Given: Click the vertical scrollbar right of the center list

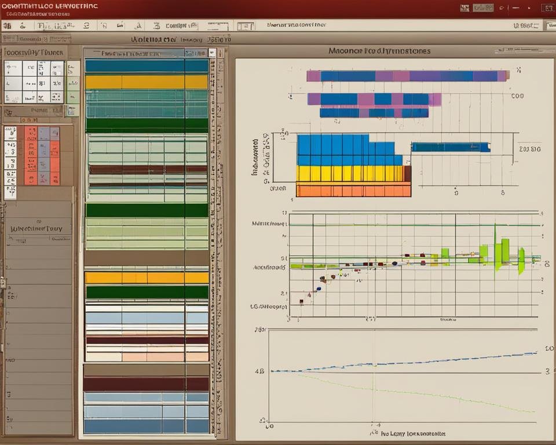Looking at the screenshot, I should tap(220, 232).
